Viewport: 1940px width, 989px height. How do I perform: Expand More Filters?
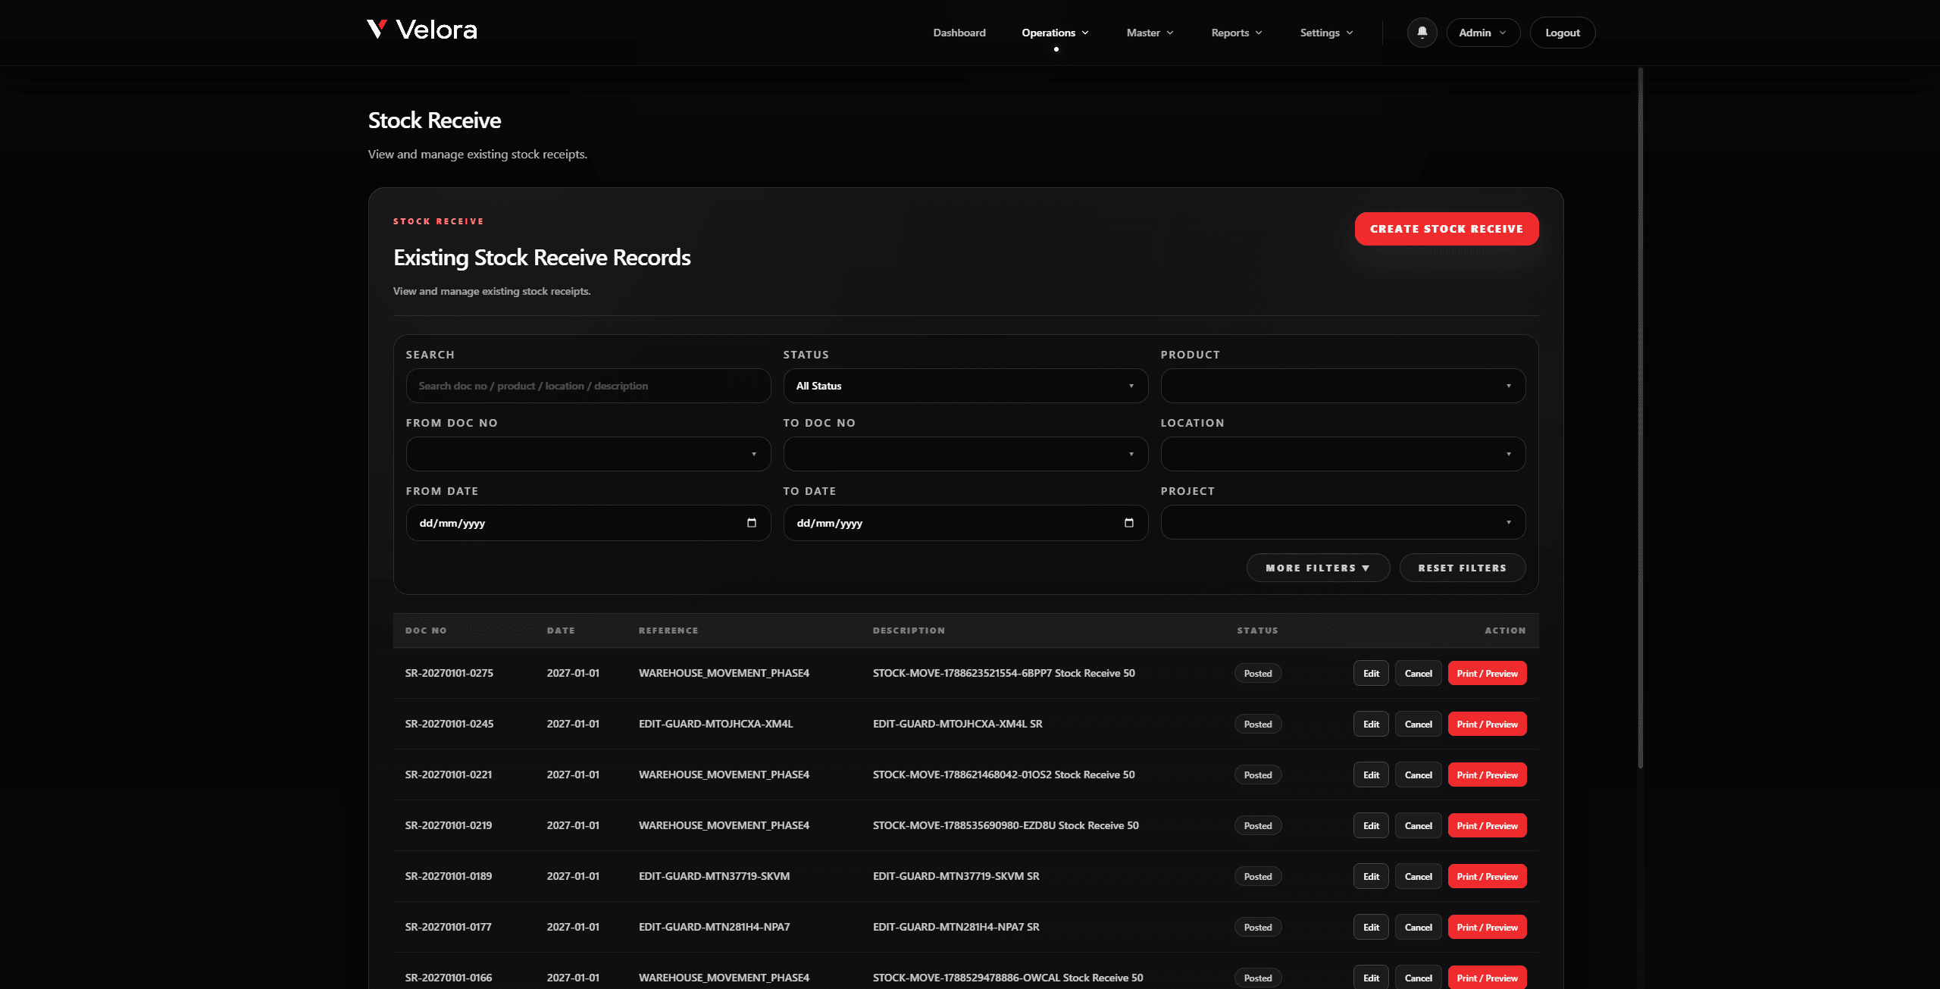coord(1318,568)
